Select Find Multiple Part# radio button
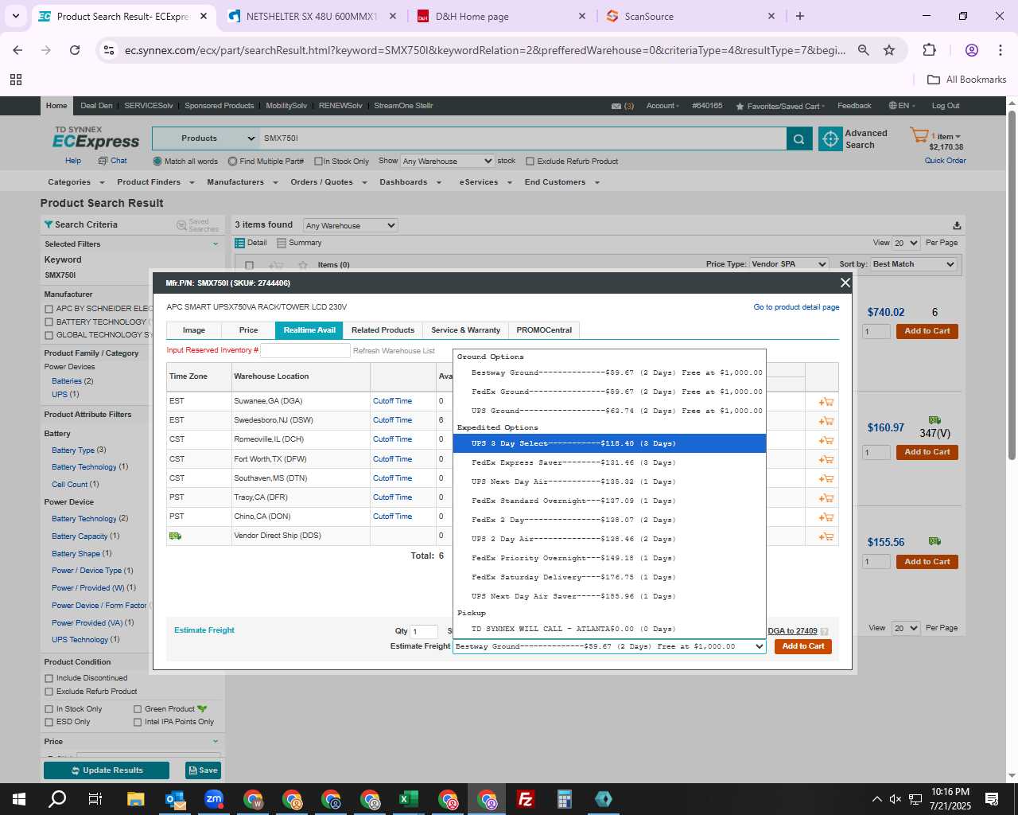The image size is (1018, 815). [232, 162]
